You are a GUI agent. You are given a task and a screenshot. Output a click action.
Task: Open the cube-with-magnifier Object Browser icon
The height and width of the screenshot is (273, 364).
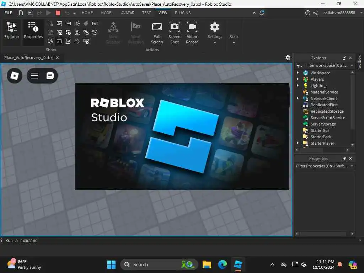(50, 41)
